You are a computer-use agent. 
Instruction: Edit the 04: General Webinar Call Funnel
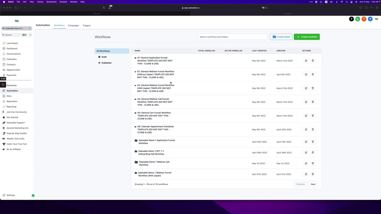(x=306, y=102)
